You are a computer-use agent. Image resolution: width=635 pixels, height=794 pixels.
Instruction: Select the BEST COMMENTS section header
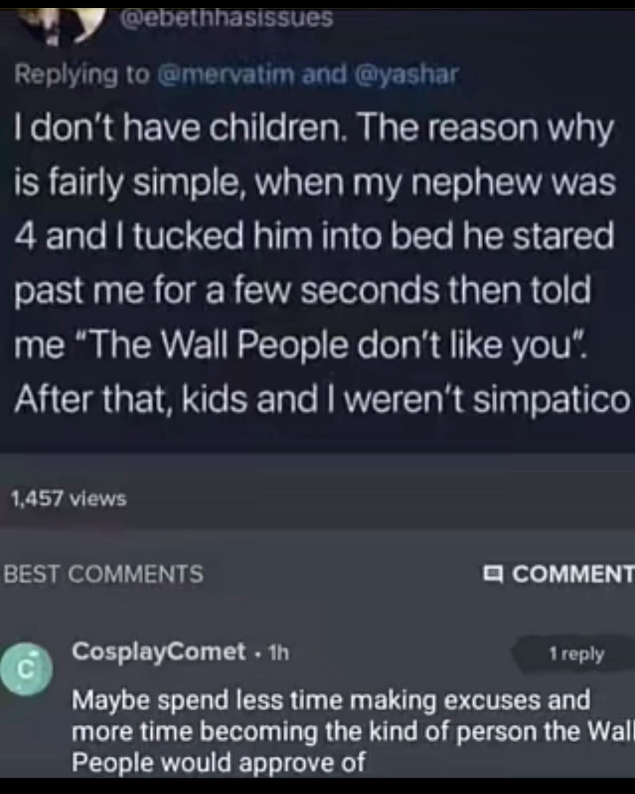click(x=104, y=574)
